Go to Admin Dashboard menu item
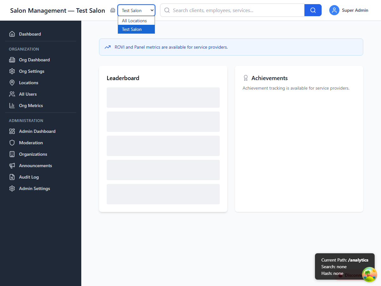 click(37, 131)
